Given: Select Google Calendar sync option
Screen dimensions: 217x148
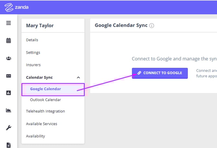Looking at the screenshot, I should coord(45,89).
